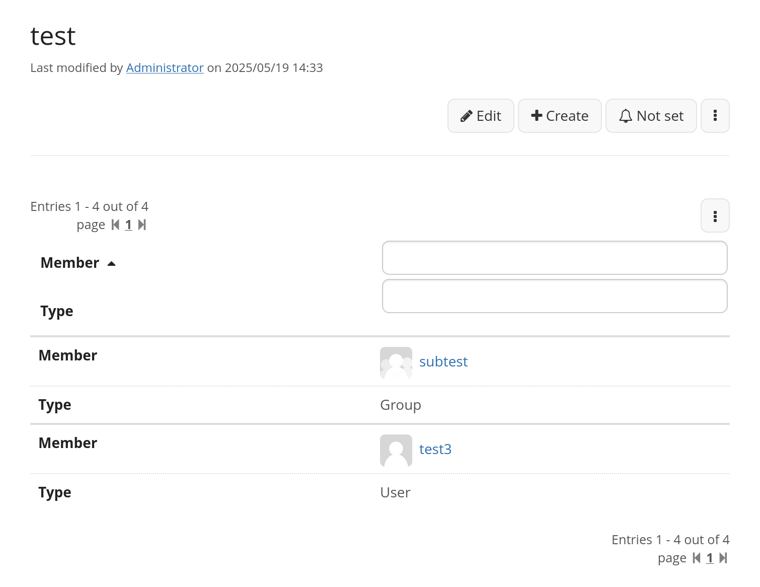Open the Create plus button

point(560,116)
